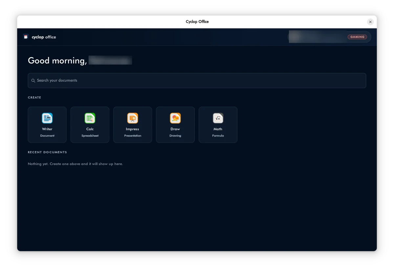Viewport: 394px width, 270px height.
Task: Click the "Nothing yet" empty-state message
Action: coord(76,164)
